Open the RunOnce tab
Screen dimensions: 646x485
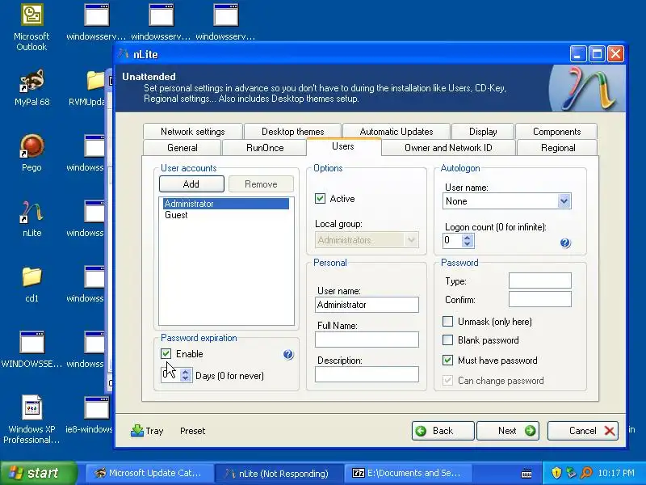coord(265,148)
